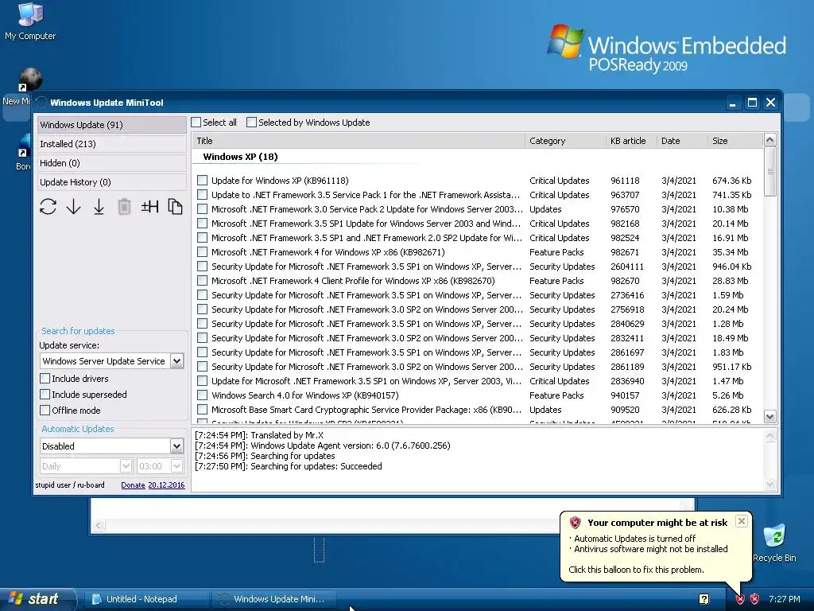Check Update for Windows XP (KB961118)

[x=203, y=181]
